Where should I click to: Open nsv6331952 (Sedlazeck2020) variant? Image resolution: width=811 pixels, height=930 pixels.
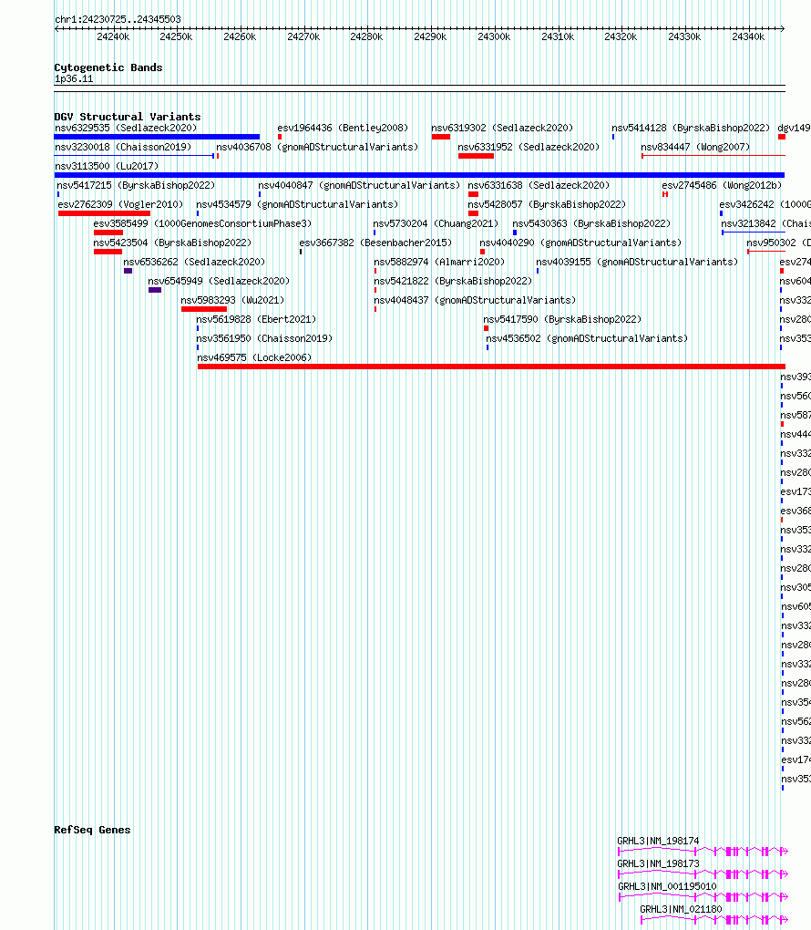(529, 147)
